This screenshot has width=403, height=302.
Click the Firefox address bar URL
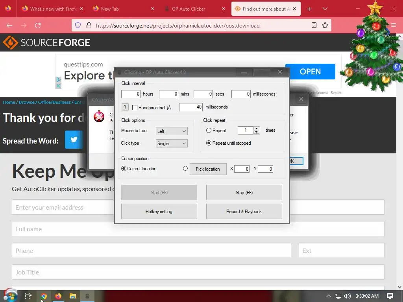(177, 26)
